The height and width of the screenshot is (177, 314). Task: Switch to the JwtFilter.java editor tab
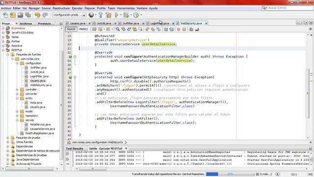[131, 24]
